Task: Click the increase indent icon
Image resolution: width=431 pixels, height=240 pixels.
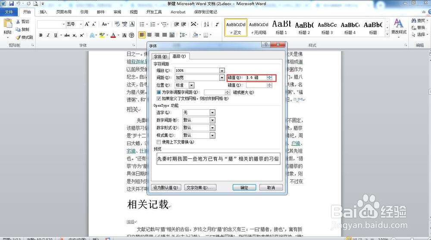Action: 184,24
